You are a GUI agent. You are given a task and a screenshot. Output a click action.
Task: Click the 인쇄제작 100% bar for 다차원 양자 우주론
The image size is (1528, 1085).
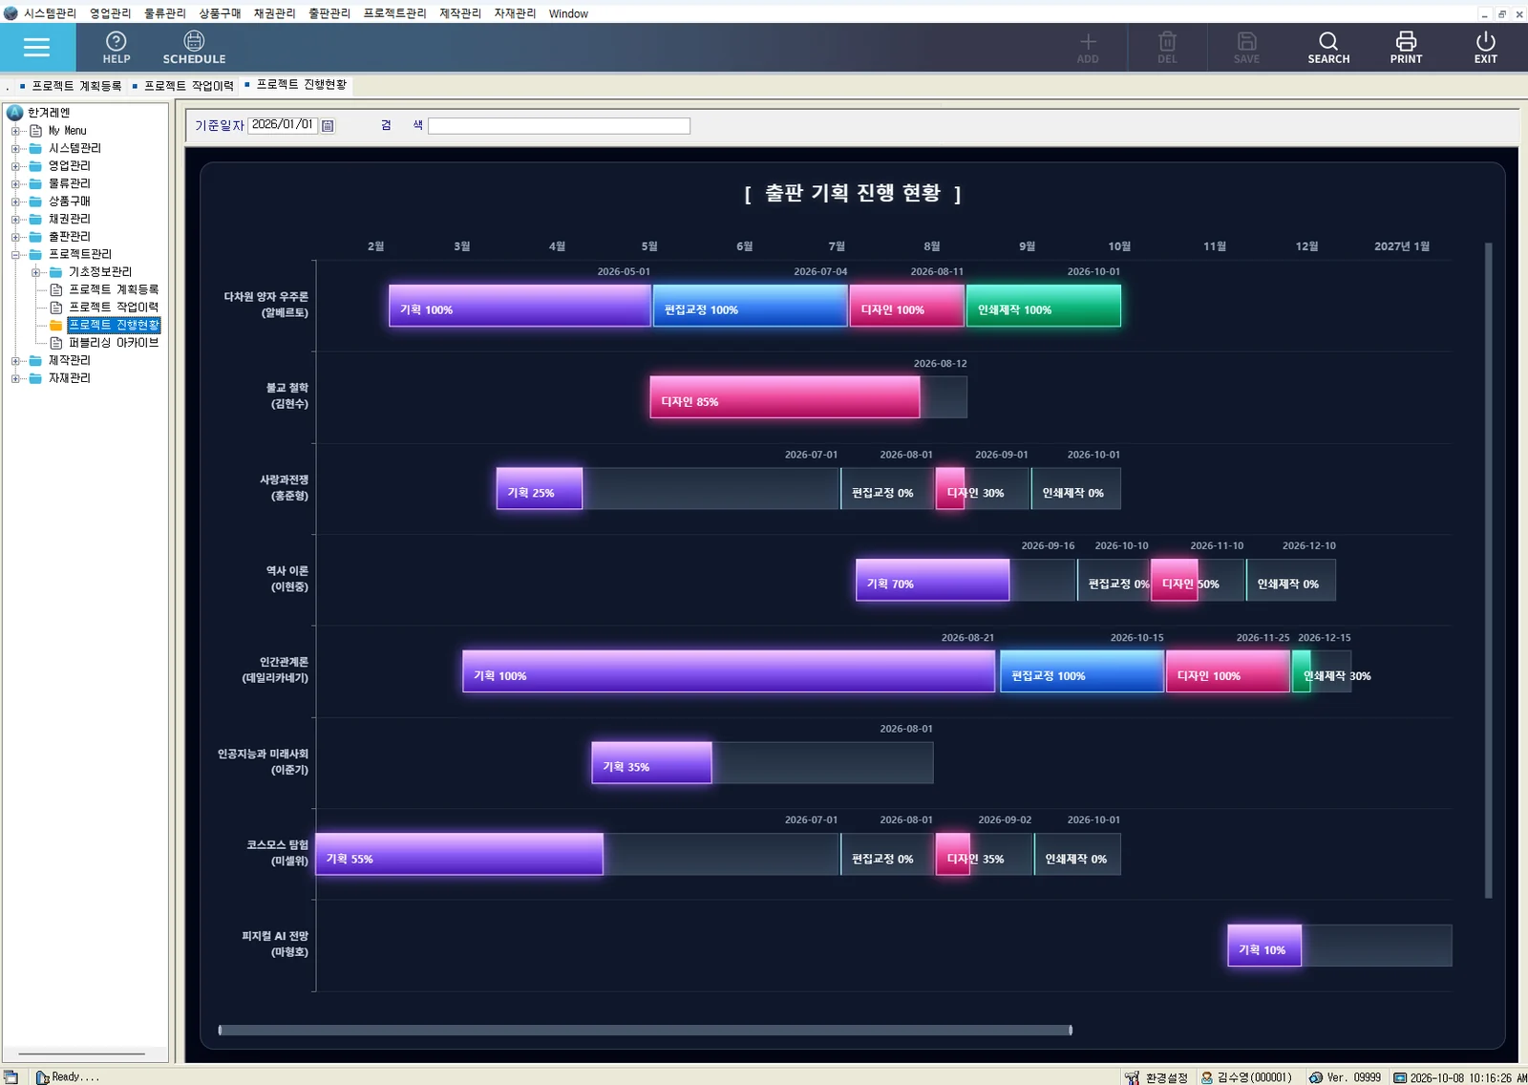tap(1044, 306)
